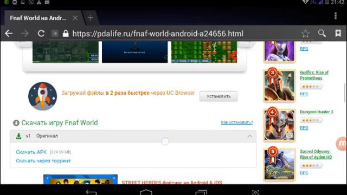Click the Sacred Odyssey thumbnail
This screenshot has height=195, width=347.
pyautogui.click(x=279, y=165)
